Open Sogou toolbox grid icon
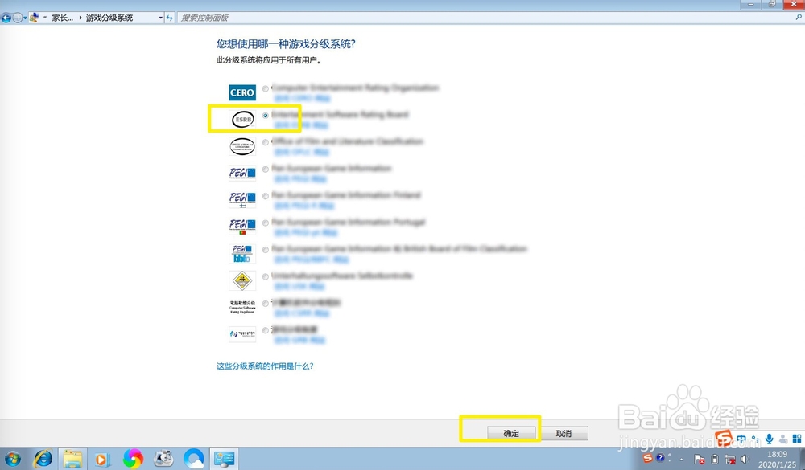The height and width of the screenshot is (470, 805). [x=797, y=439]
